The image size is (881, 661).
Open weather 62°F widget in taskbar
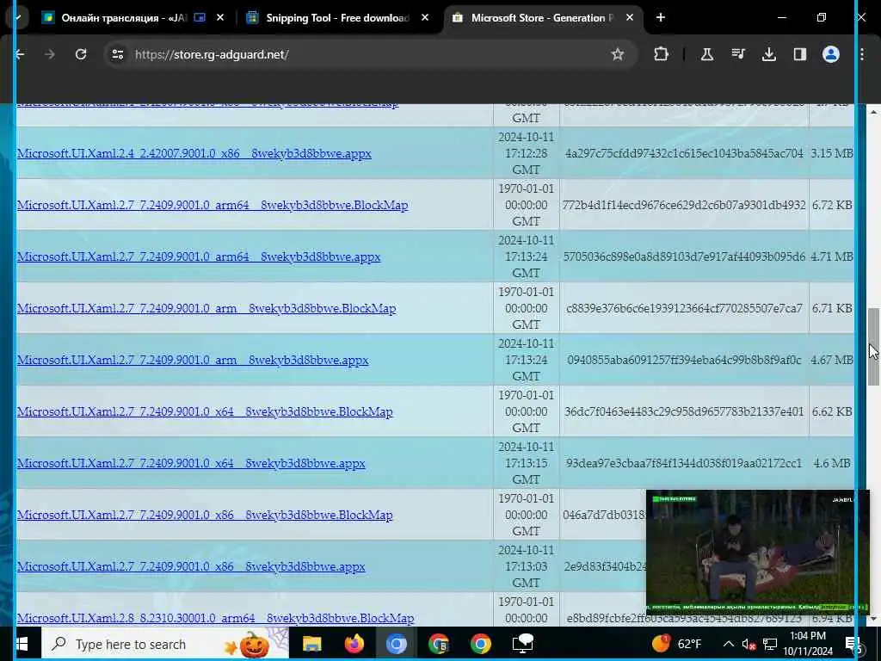pos(677,644)
